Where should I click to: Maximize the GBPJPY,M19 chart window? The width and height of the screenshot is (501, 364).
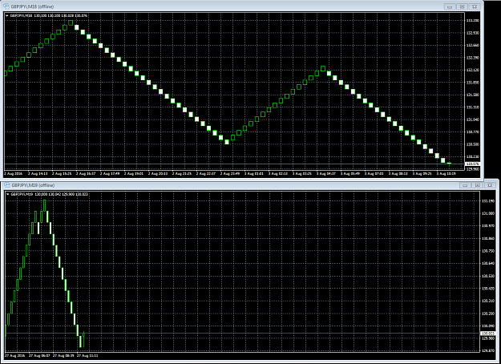pos(478,185)
